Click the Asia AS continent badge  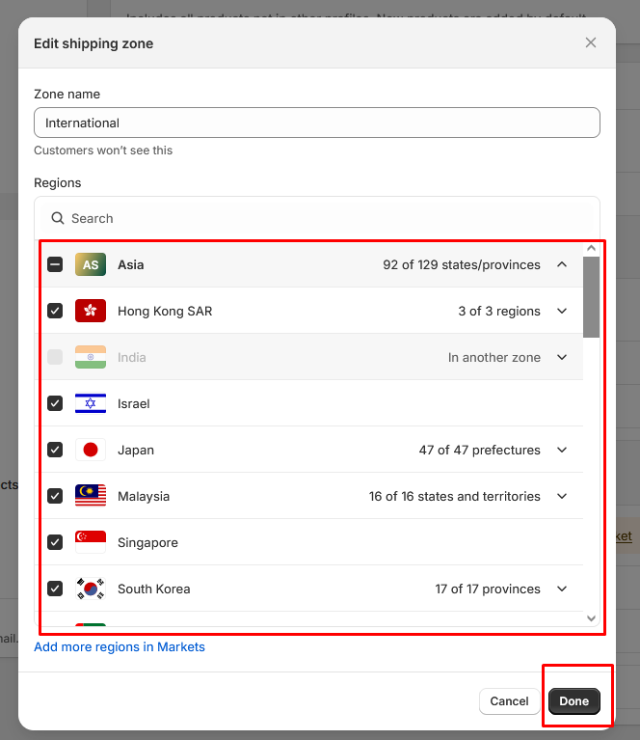[x=90, y=264]
